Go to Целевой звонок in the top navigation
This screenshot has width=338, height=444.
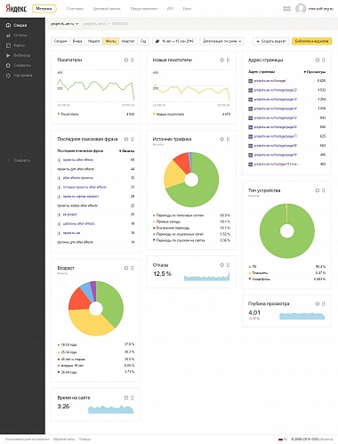pyautogui.click(x=107, y=9)
